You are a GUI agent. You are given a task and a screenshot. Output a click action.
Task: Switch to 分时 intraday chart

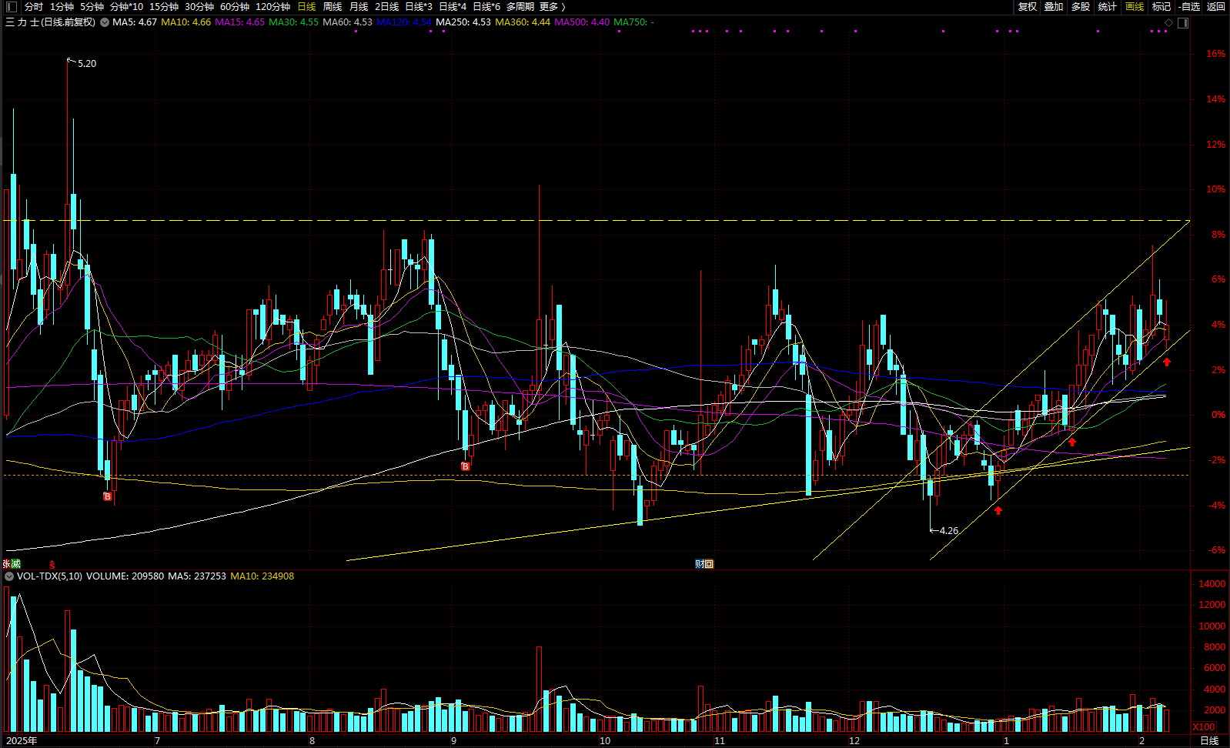pos(34,6)
